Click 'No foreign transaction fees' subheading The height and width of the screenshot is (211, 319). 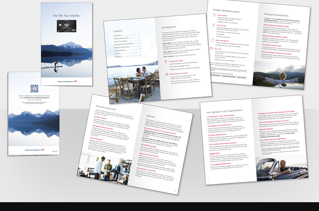pyautogui.click(x=271, y=45)
